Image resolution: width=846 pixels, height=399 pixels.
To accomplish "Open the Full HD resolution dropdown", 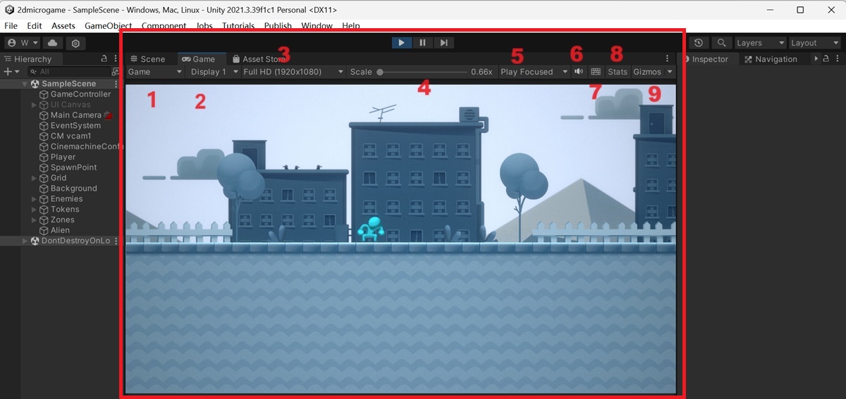I will click(293, 72).
